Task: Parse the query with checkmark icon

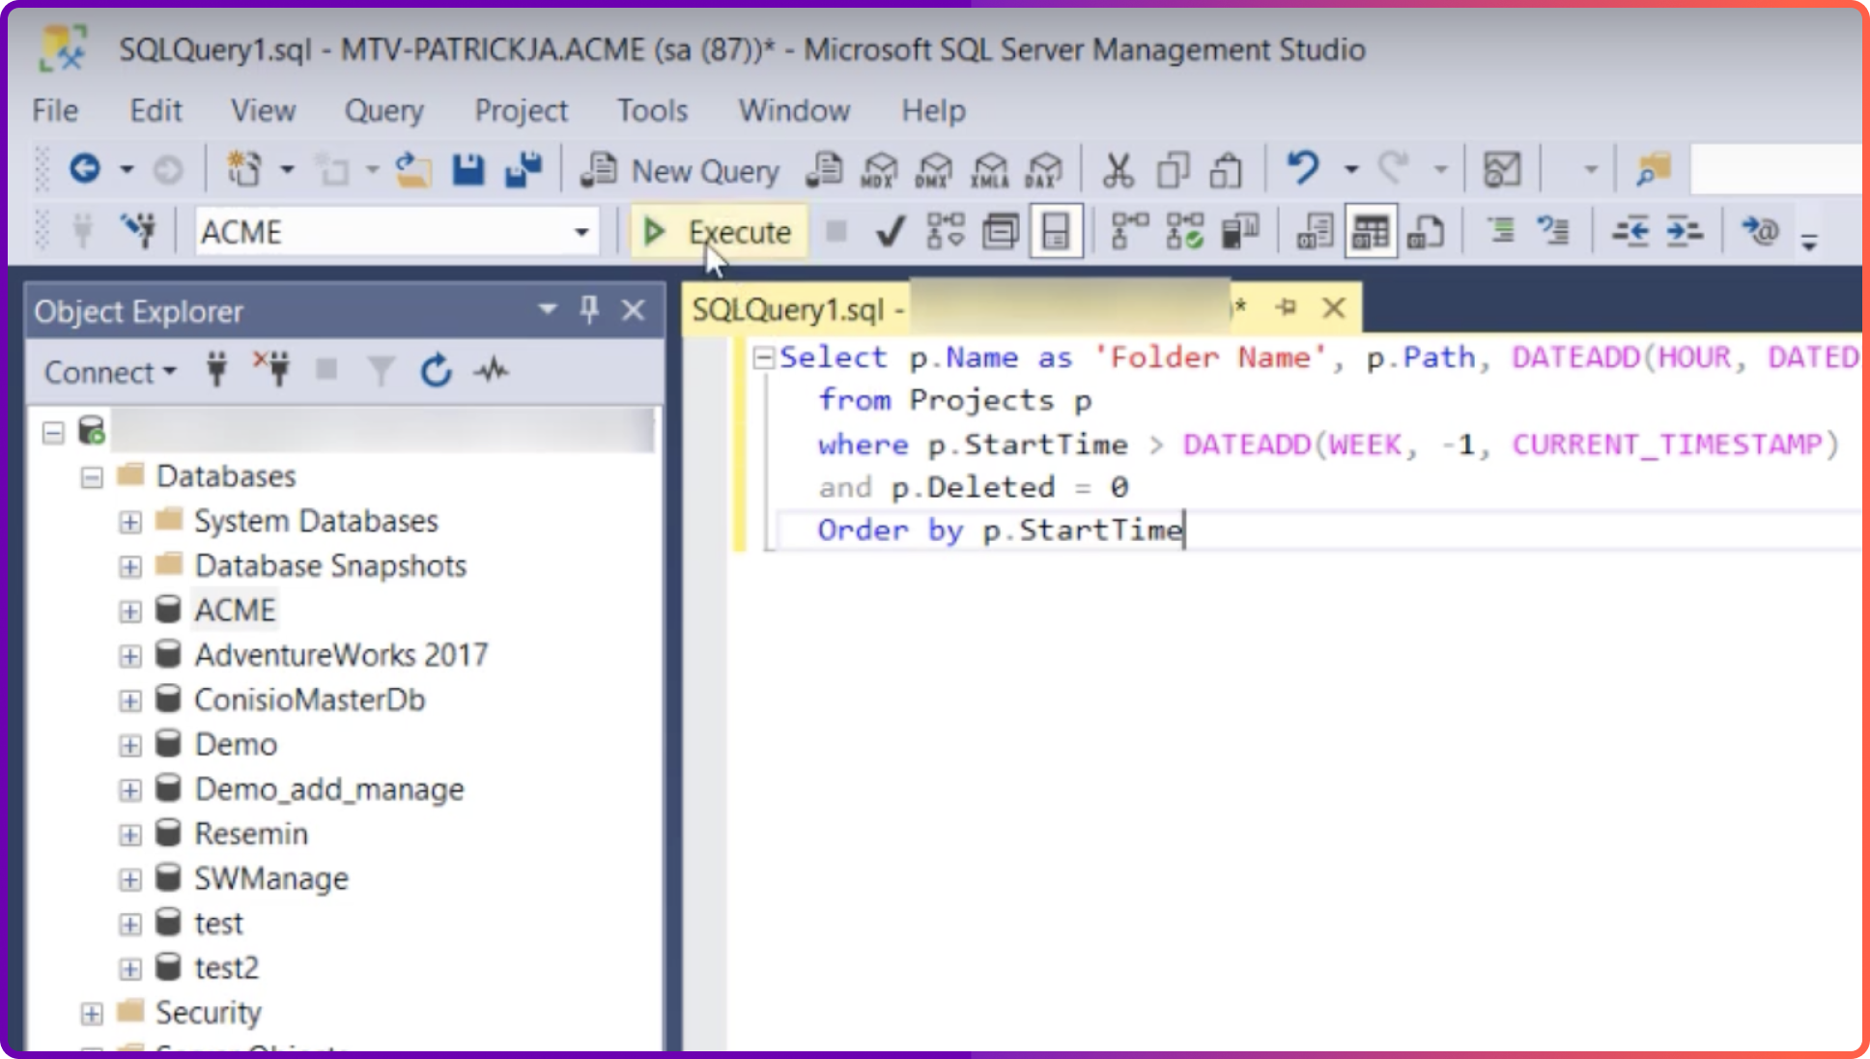Action: coord(890,232)
